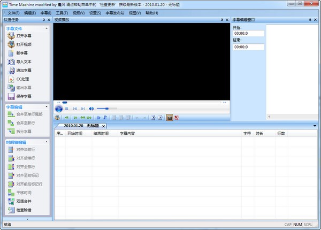
Task: Collapse the 字幕编辑 section
Action: [47, 106]
